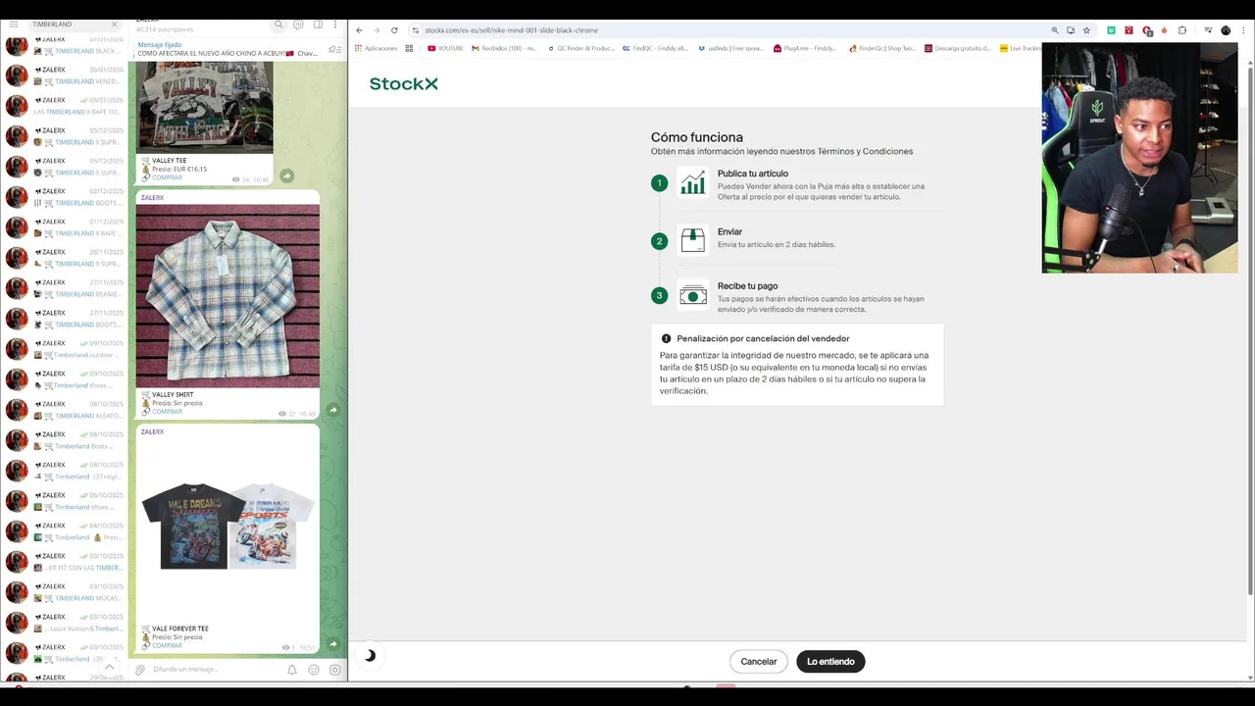
Task: Open search result 'LAS TIMBERLAND X BAPE TO...'
Action: 64,106
